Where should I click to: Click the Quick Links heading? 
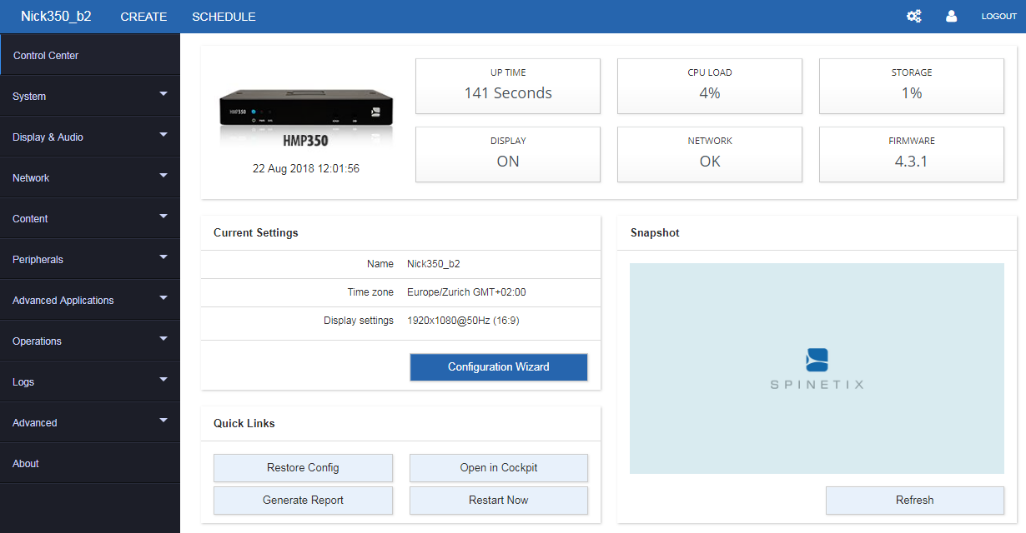point(244,424)
